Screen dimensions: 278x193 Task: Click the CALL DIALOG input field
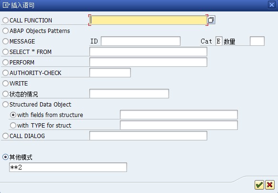[x=148, y=136]
